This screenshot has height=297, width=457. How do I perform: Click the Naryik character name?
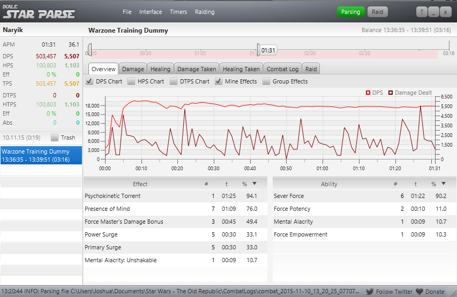coord(13,30)
